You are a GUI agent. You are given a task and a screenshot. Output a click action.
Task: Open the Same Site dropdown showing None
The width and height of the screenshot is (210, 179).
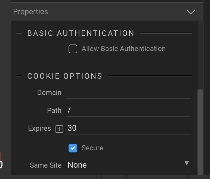point(125,165)
